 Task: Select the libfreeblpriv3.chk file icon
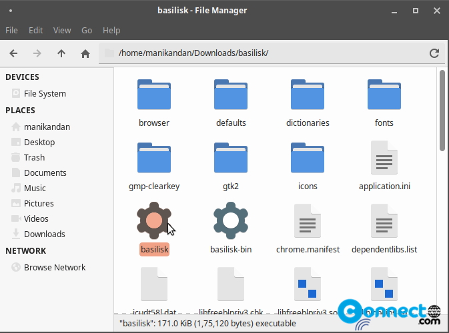click(x=231, y=284)
